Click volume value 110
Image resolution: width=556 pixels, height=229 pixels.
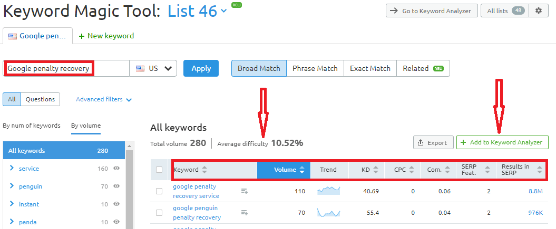click(300, 191)
